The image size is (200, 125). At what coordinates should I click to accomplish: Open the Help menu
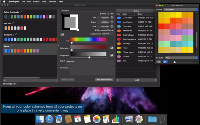click(x=60, y=1)
